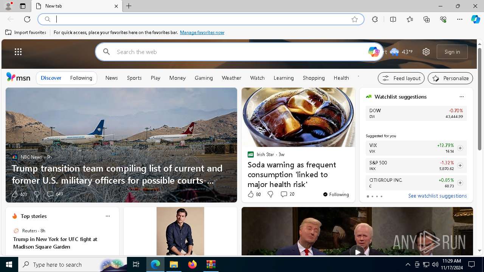Open the Trump UFC fight headline
The height and width of the screenshot is (272, 484).
pos(55,243)
